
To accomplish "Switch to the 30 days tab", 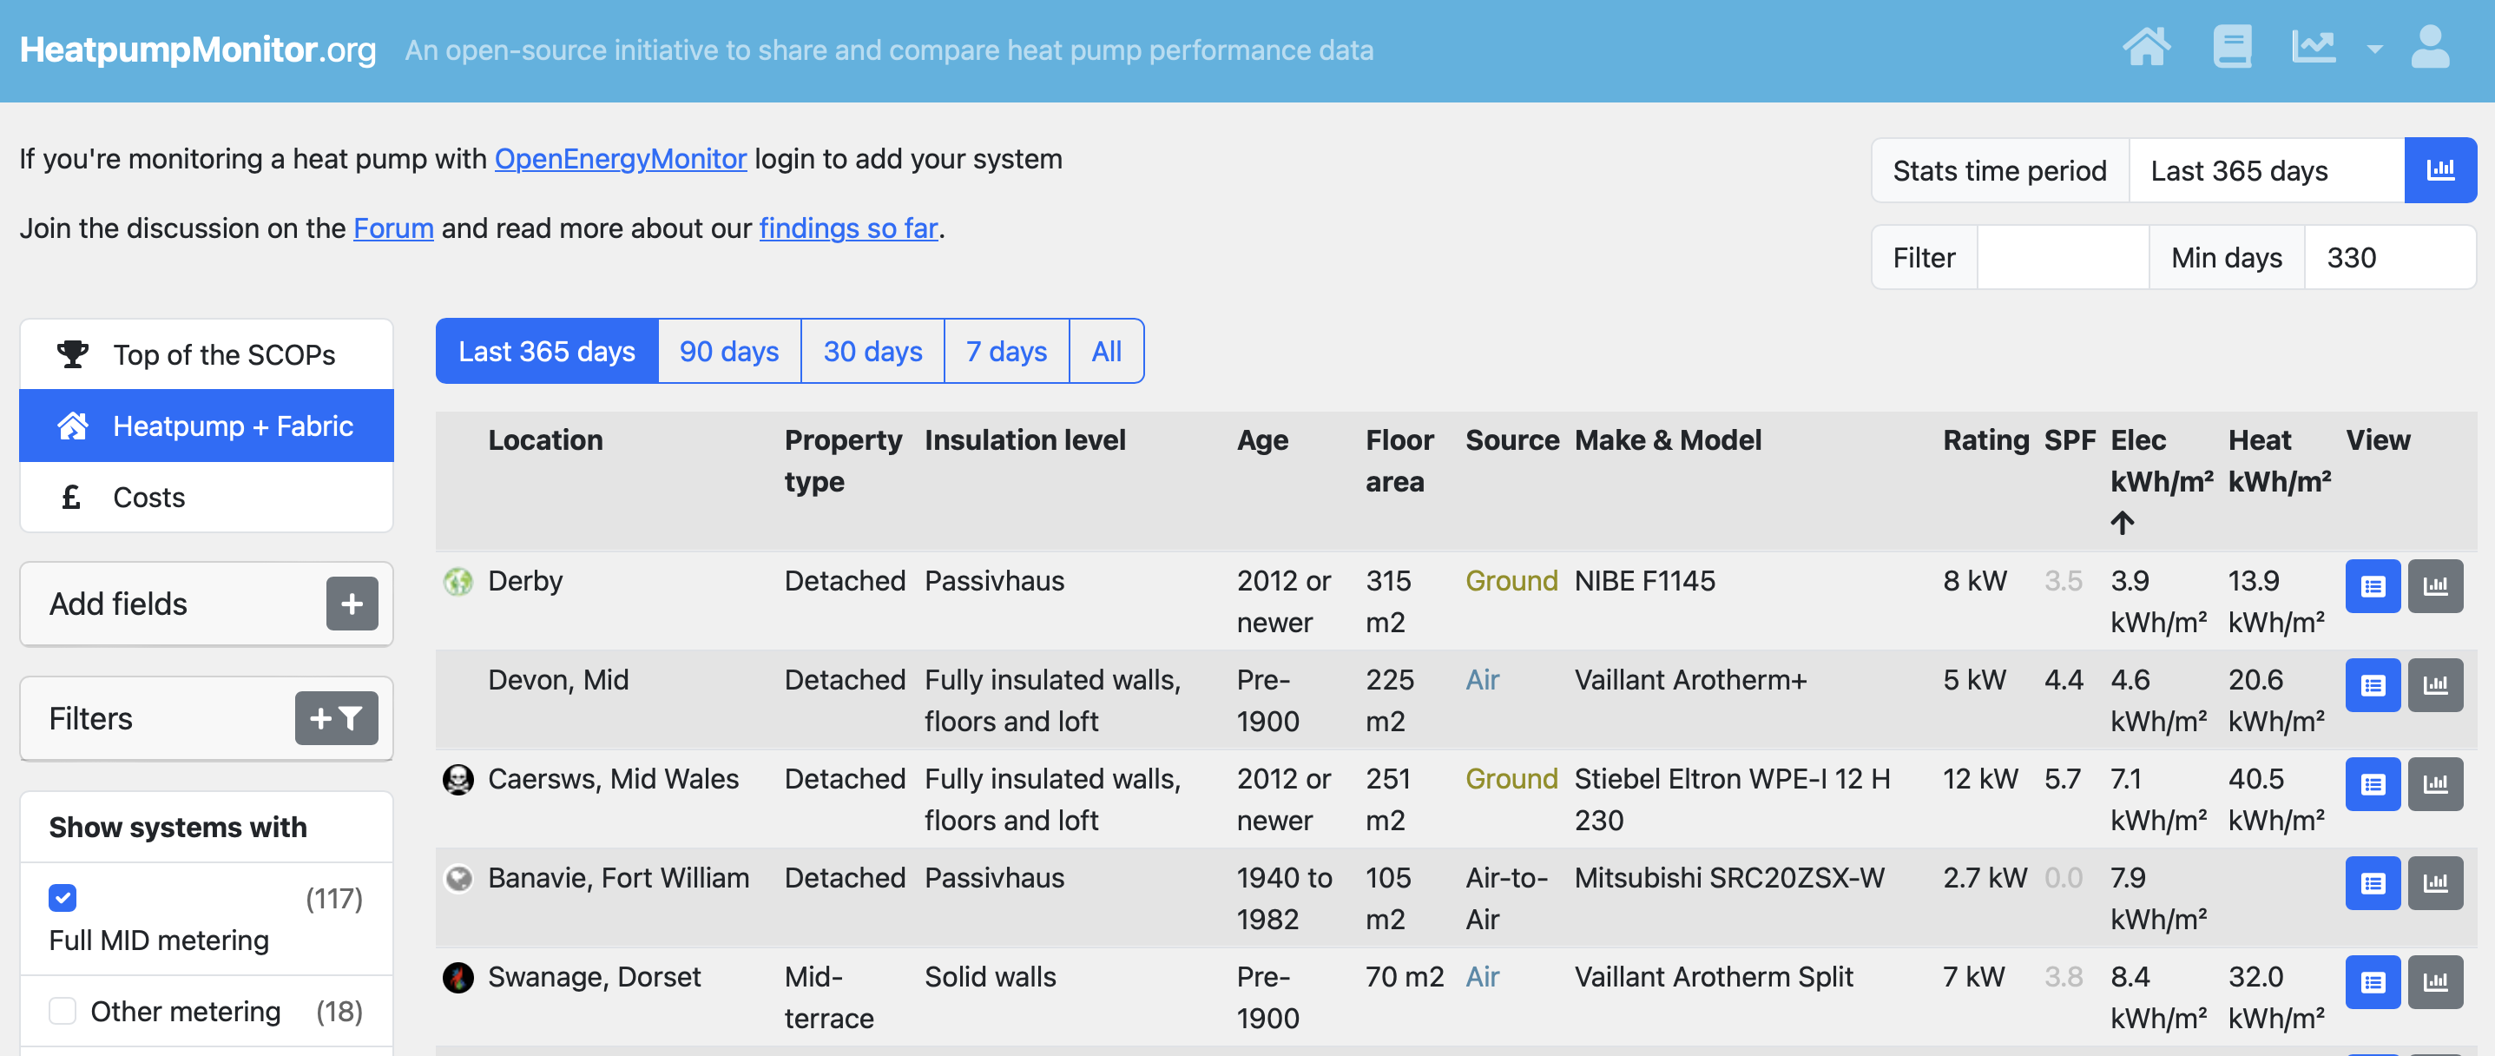I will coord(872,351).
